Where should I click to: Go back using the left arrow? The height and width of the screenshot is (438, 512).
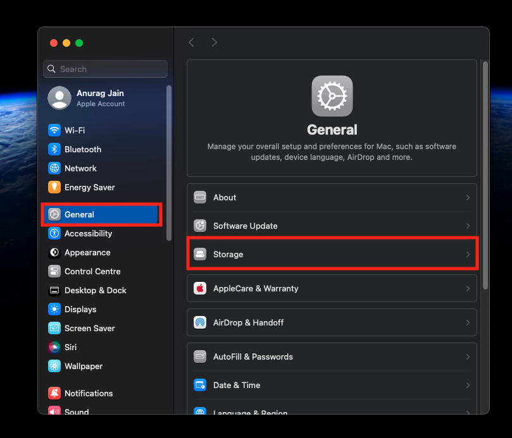191,42
